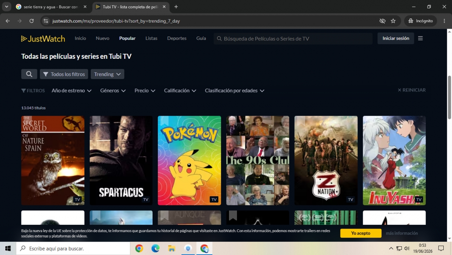Expand the Calificación filter
Viewport: 452px width, 255px height.
(180, 91)
